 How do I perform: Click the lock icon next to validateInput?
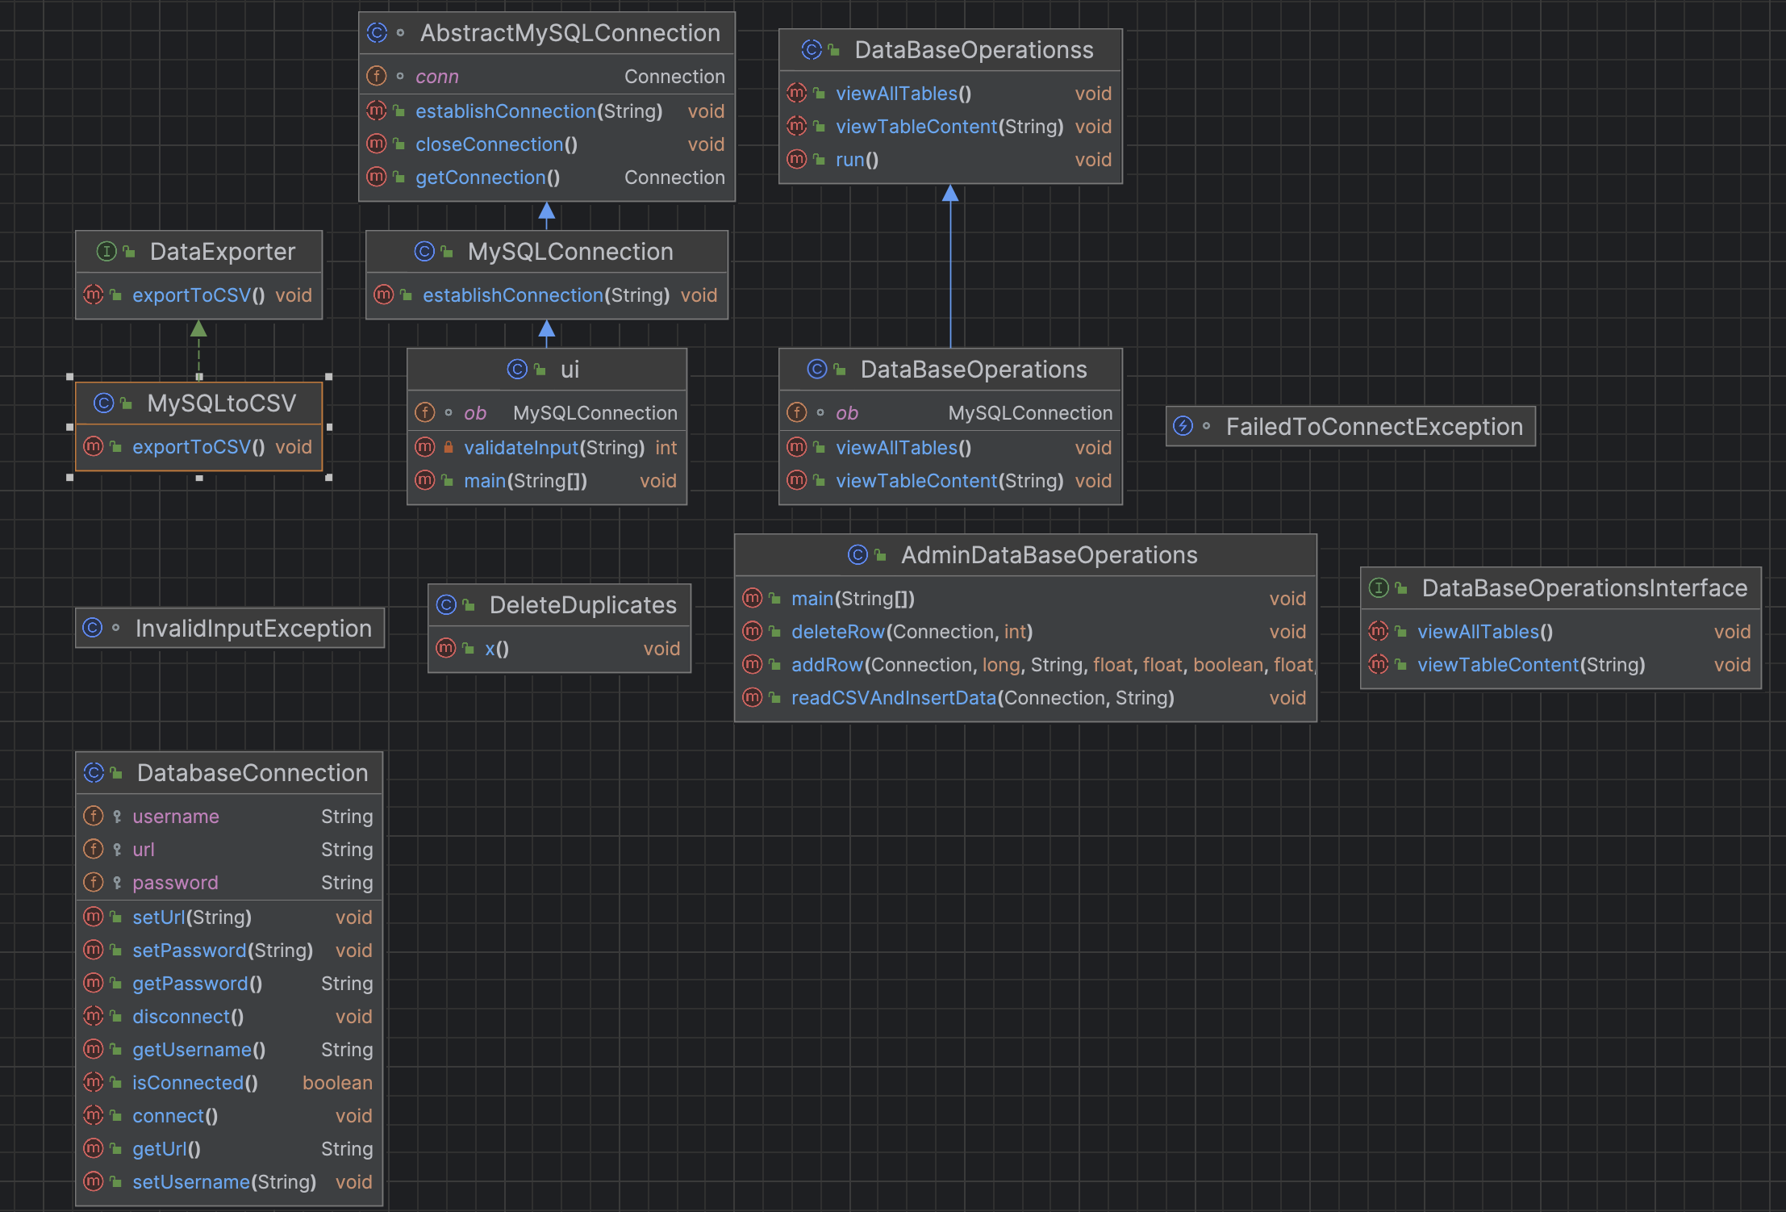(x=449, y=447)
